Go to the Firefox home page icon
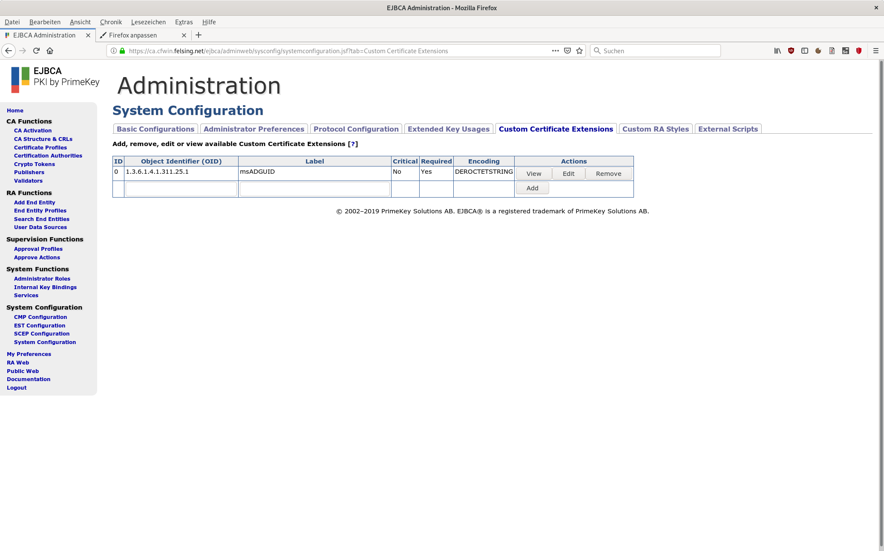The width and height of the screenshot is (884, 551). 50,51
